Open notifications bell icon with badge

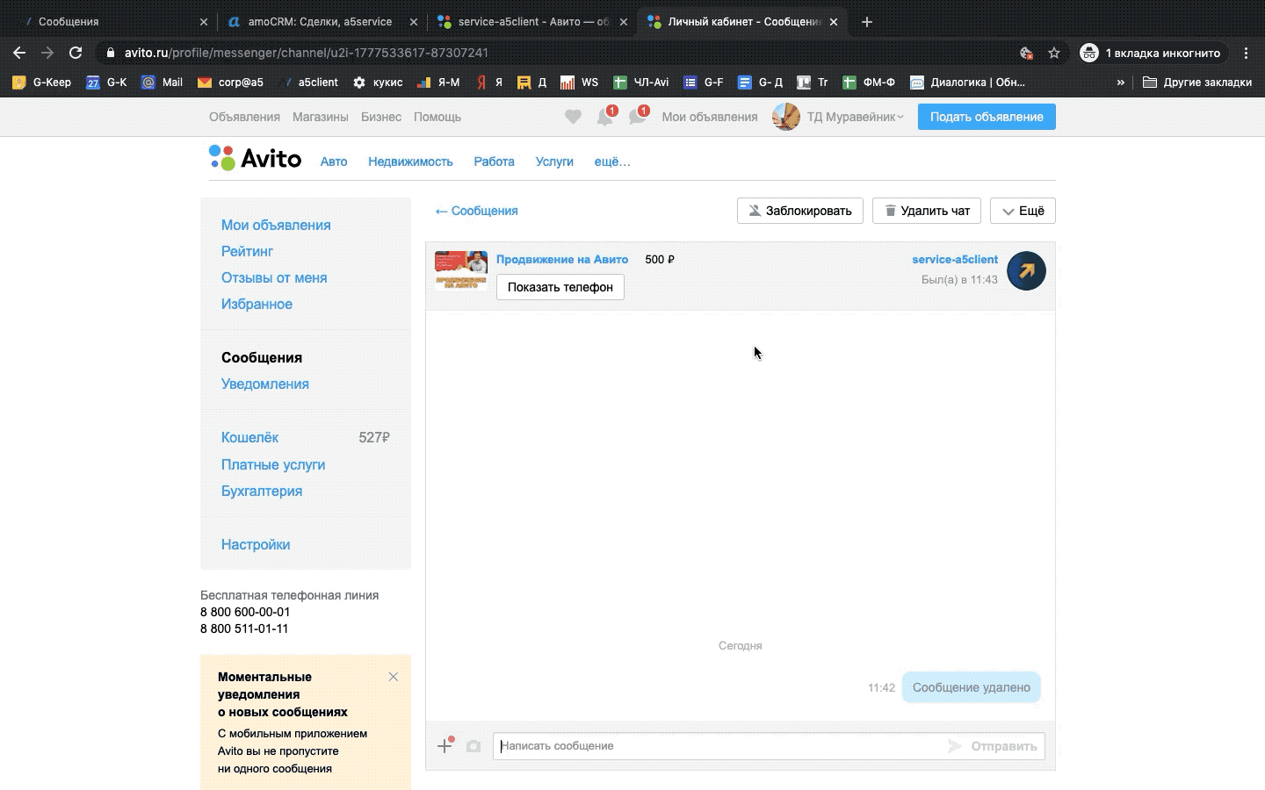click(x=605, y=117)
